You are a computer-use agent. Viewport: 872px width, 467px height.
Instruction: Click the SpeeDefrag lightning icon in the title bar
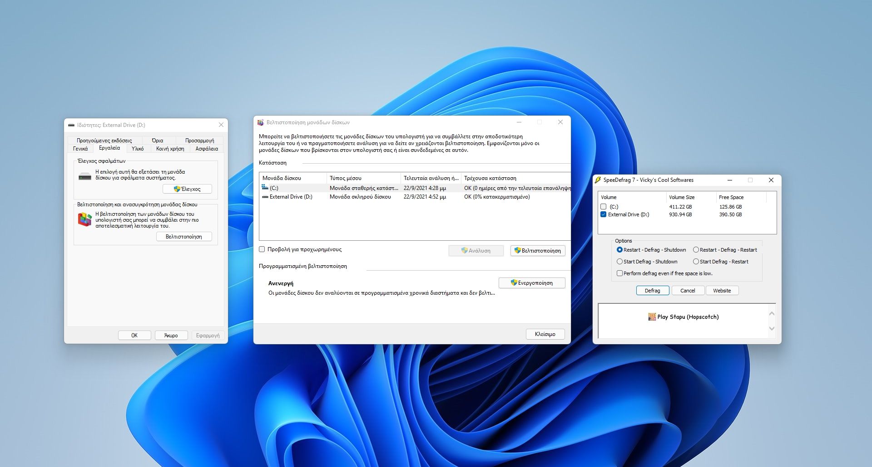[x=598, y=180]
